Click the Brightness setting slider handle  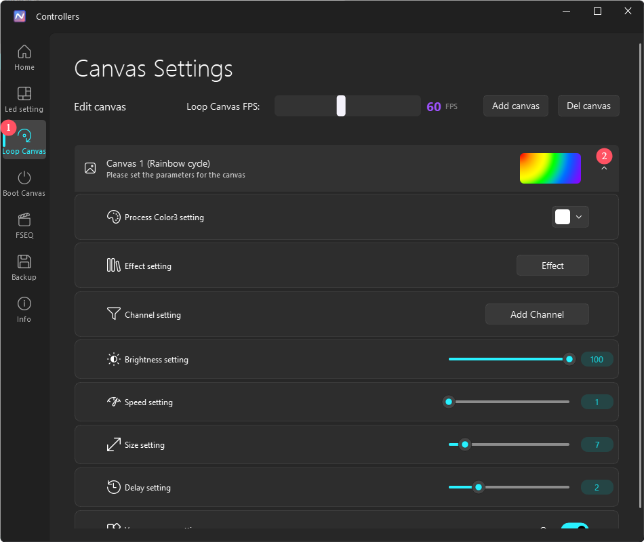click(569, 359)
